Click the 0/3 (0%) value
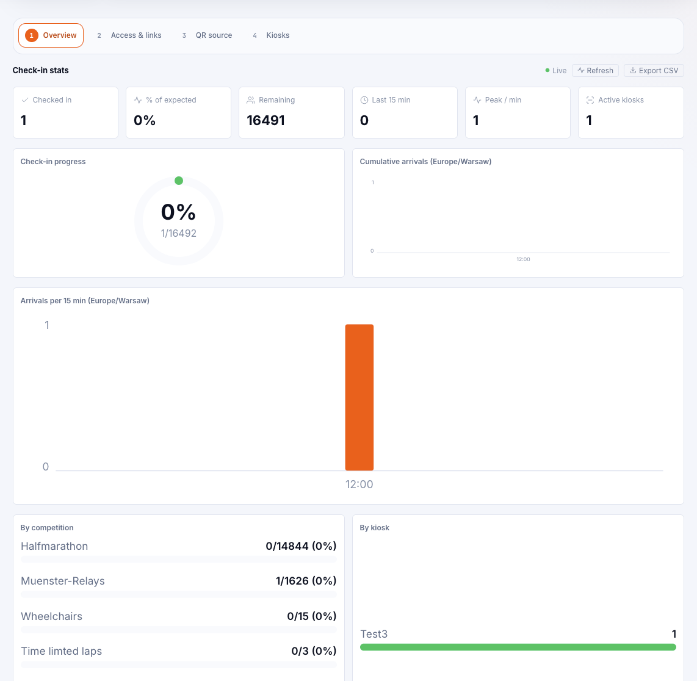Viewport: 697px width, 681px height. coord(314,650)
